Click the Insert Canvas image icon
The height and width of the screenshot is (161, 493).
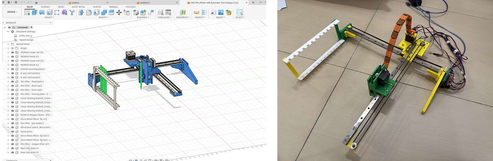click(x=221, y=12)
